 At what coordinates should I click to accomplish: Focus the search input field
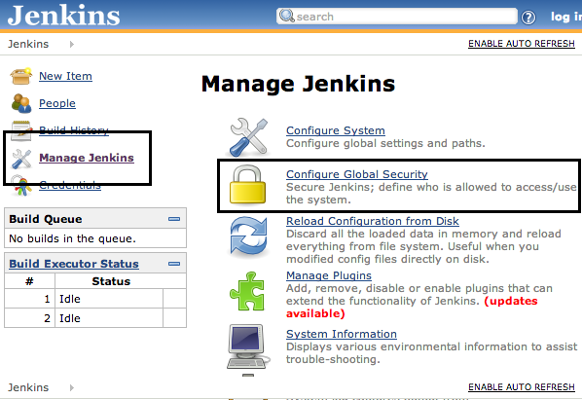(x=397, y=17)
